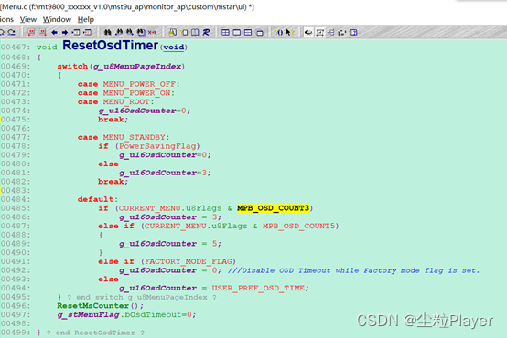Click MENU_POWER_ON in the case line
The image size is (507, 338).
point(136,93)
